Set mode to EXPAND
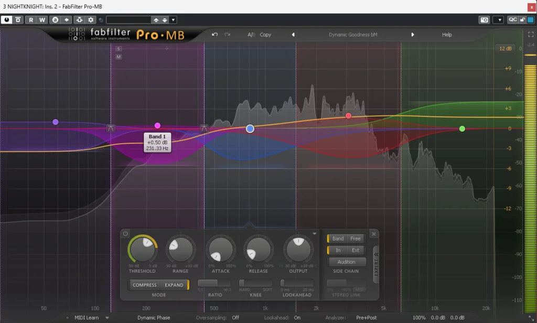 click(x=174, y=285)
